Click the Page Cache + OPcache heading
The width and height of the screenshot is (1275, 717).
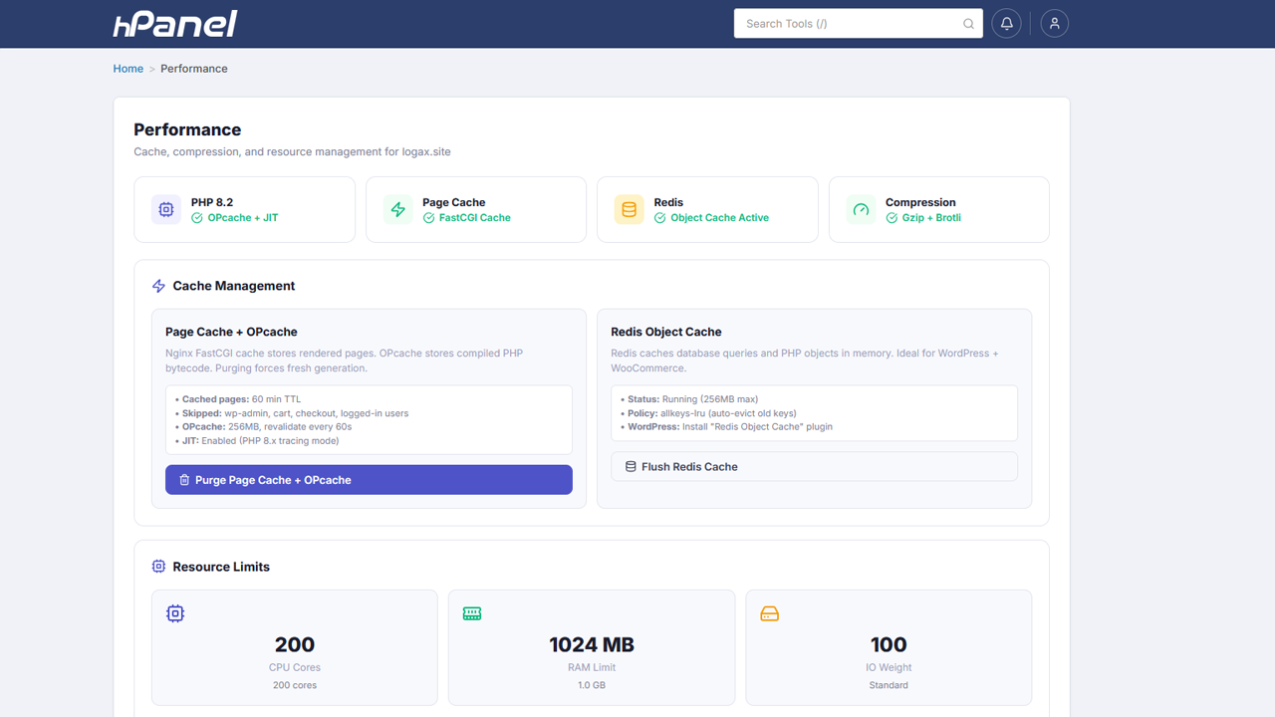point(231,332)
